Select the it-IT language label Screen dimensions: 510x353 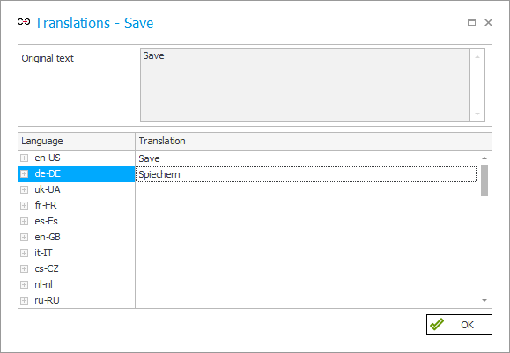[43, 253]
